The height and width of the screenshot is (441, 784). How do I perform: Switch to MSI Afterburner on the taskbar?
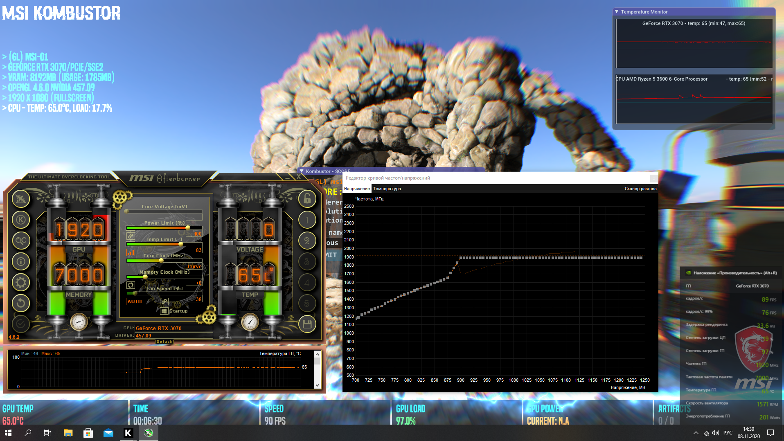click(149, 433)
